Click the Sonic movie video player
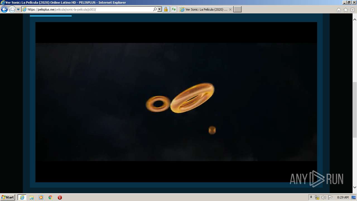 point(176,102)
